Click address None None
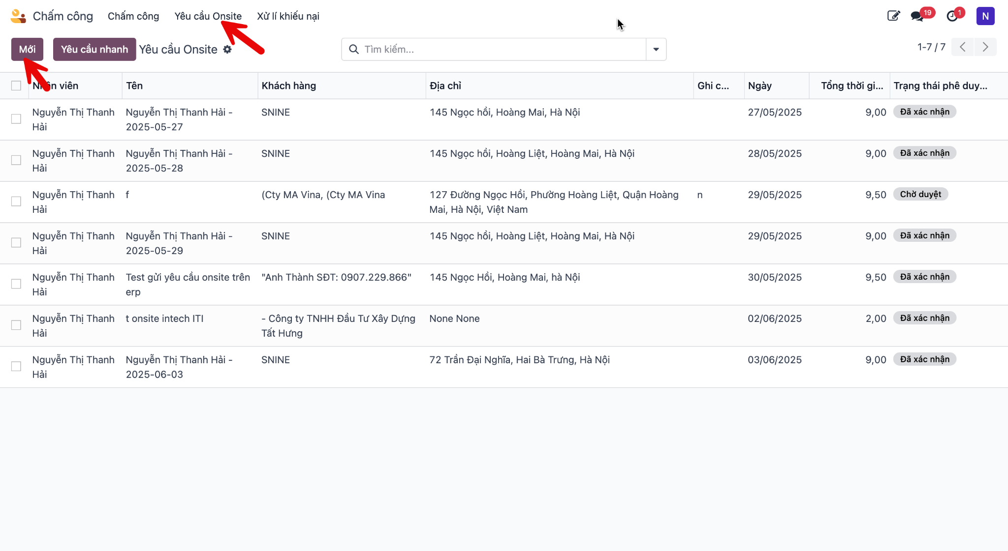Viewport: 1008px width, 551px height. [x=454, y=319]
